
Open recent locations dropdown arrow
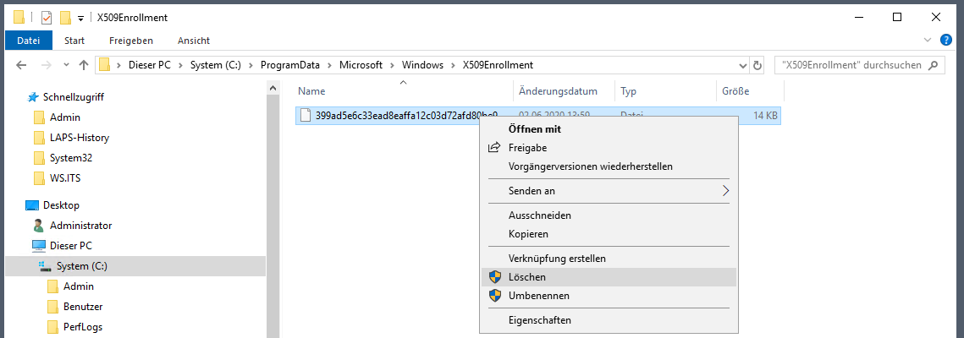(66, 65)
